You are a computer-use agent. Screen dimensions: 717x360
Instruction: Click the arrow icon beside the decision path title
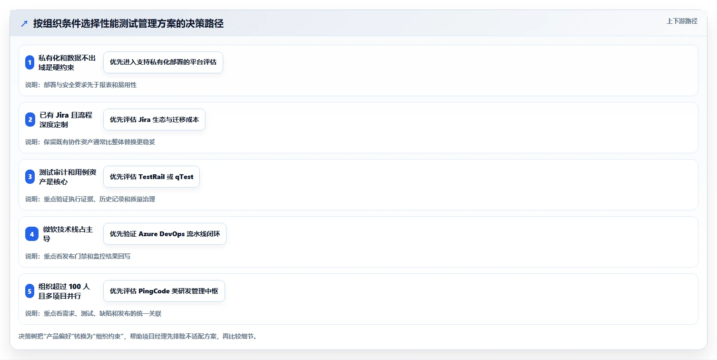click(24, 23)
